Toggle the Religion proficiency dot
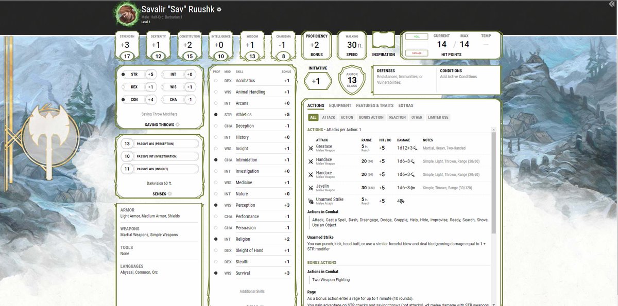This screenshot has width=618, height=306. (x=216, y=239)
